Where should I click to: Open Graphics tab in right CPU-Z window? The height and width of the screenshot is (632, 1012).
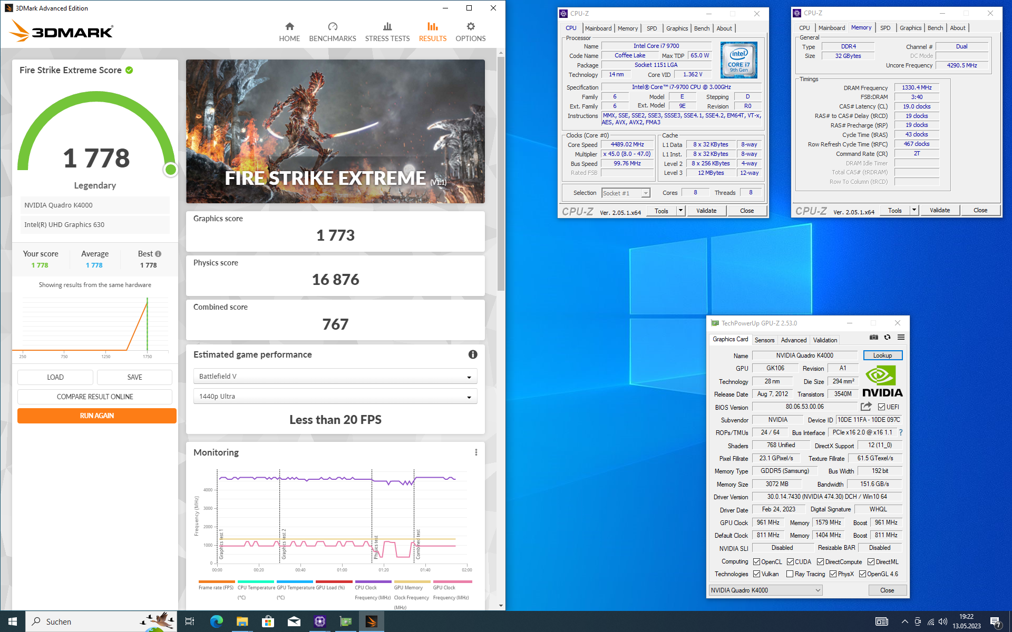coord(910,28)
